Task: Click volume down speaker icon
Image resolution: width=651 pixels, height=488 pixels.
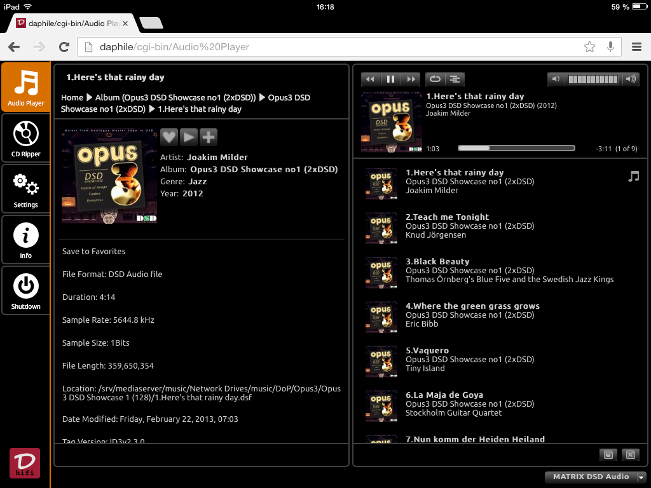Action: [556, 79]
